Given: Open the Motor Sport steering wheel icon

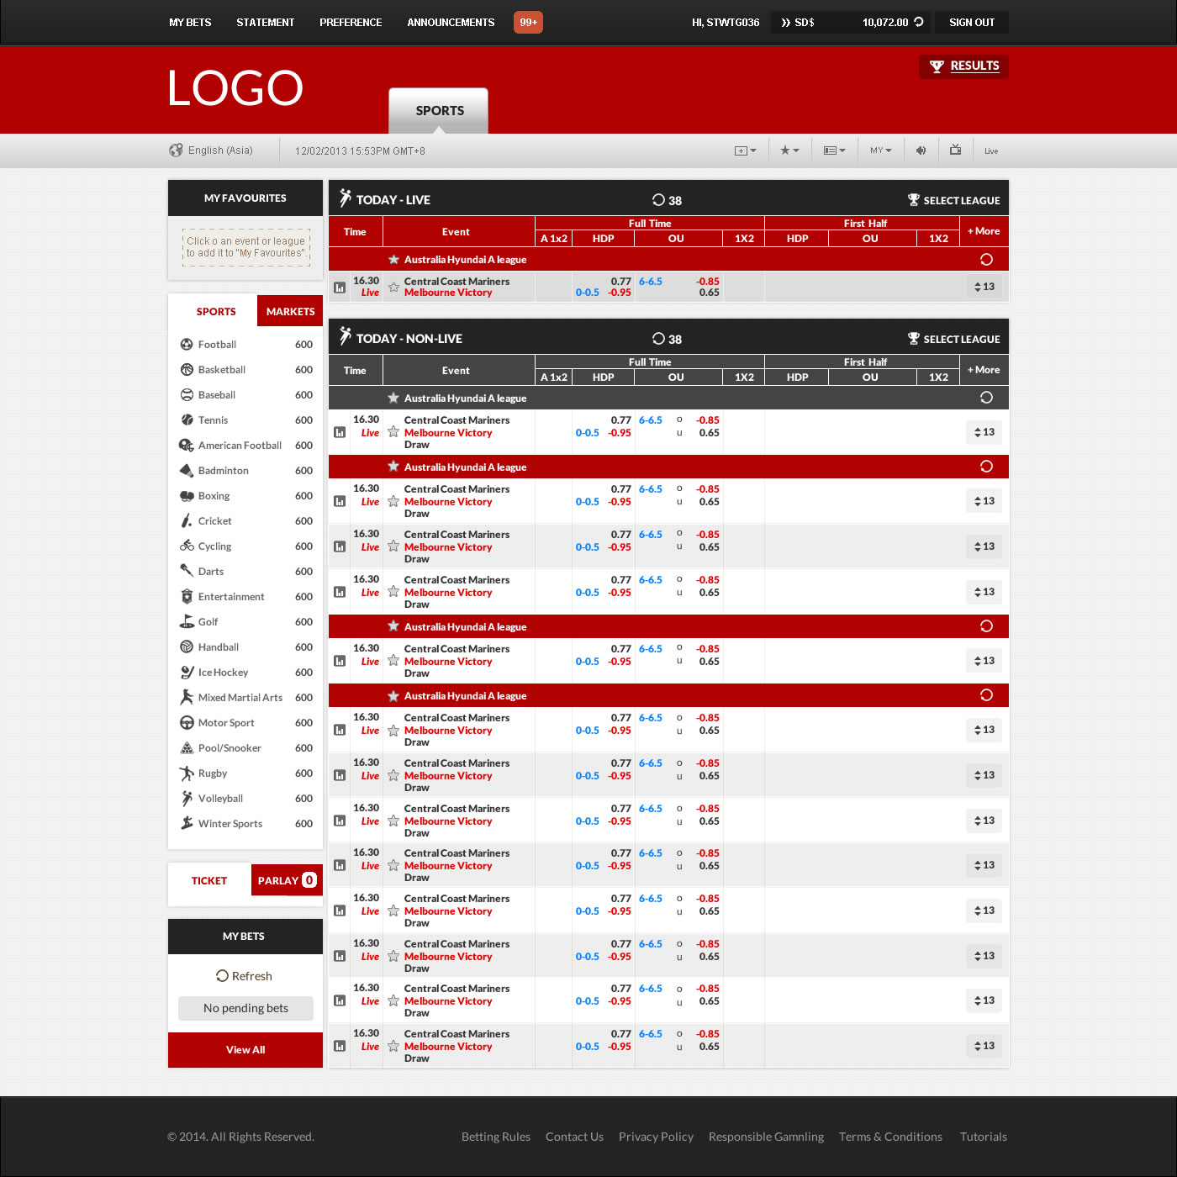Looking at the screenshot, I should click(187, 723).
